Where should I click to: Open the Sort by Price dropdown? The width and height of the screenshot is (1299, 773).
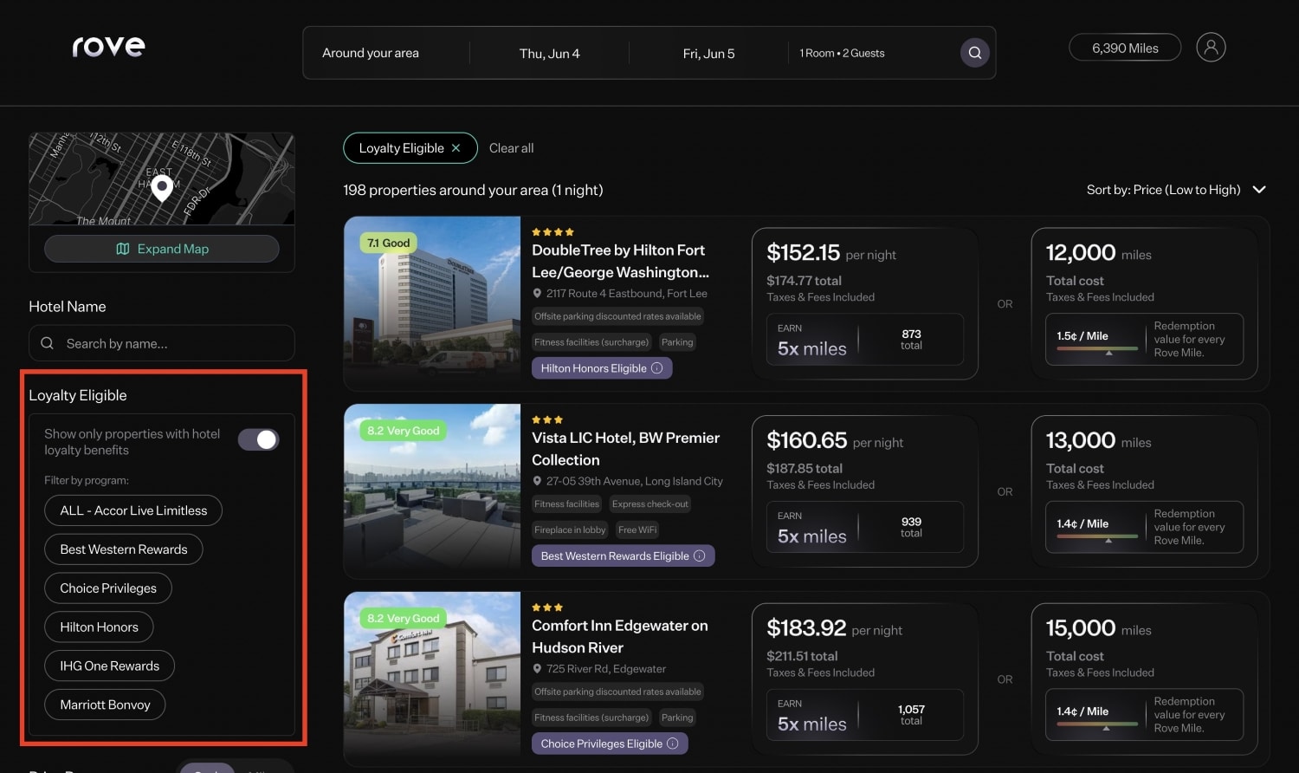[x=1176, y=190]
